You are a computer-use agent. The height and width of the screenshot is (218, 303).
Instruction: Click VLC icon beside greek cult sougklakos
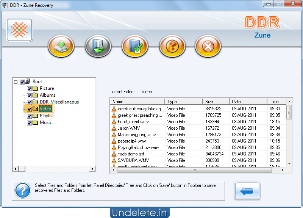[x=114, y=109]
